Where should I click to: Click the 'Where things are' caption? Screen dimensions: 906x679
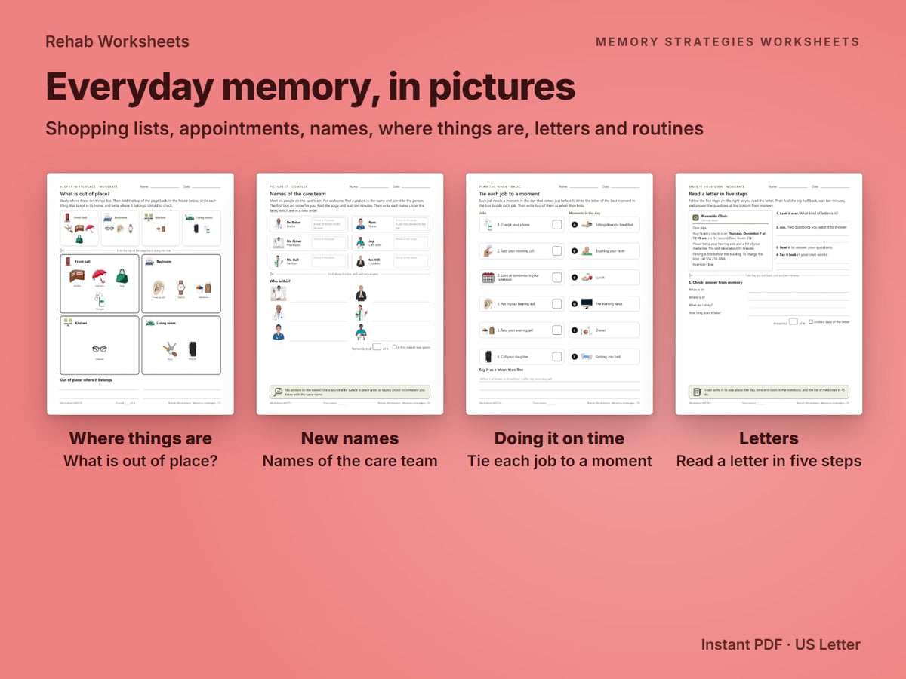(140, 438)
